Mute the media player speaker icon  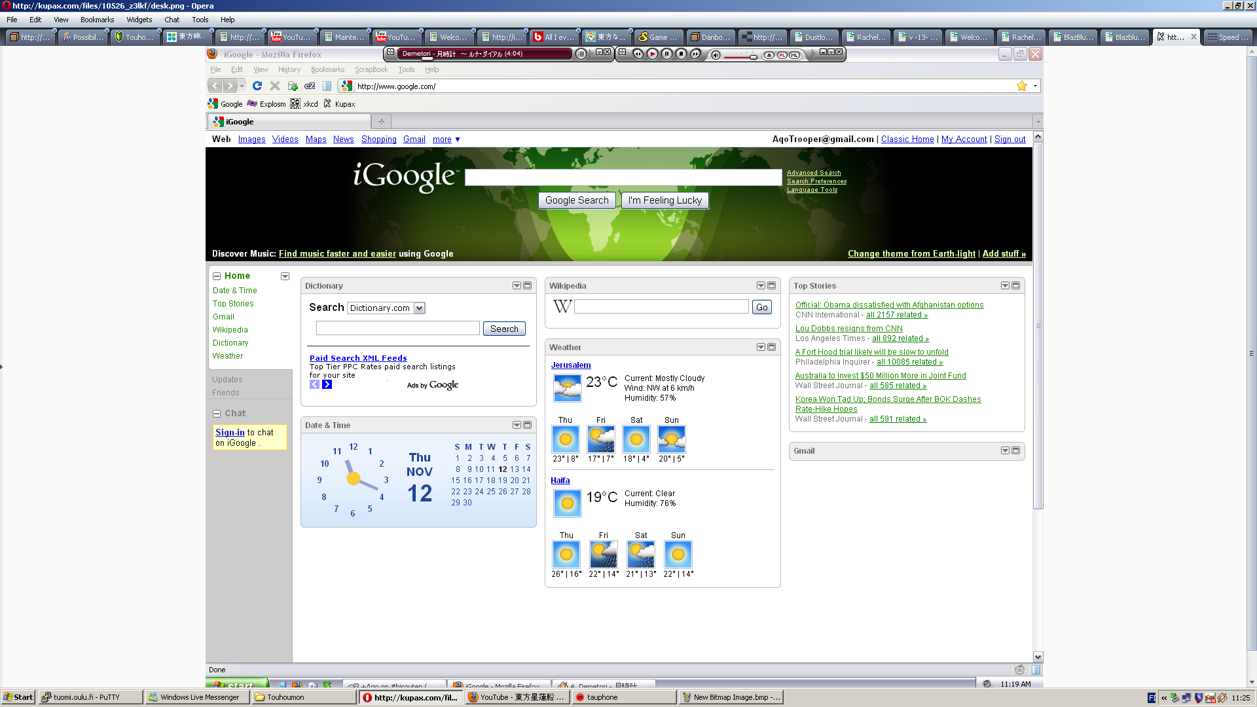click(716, 55)
